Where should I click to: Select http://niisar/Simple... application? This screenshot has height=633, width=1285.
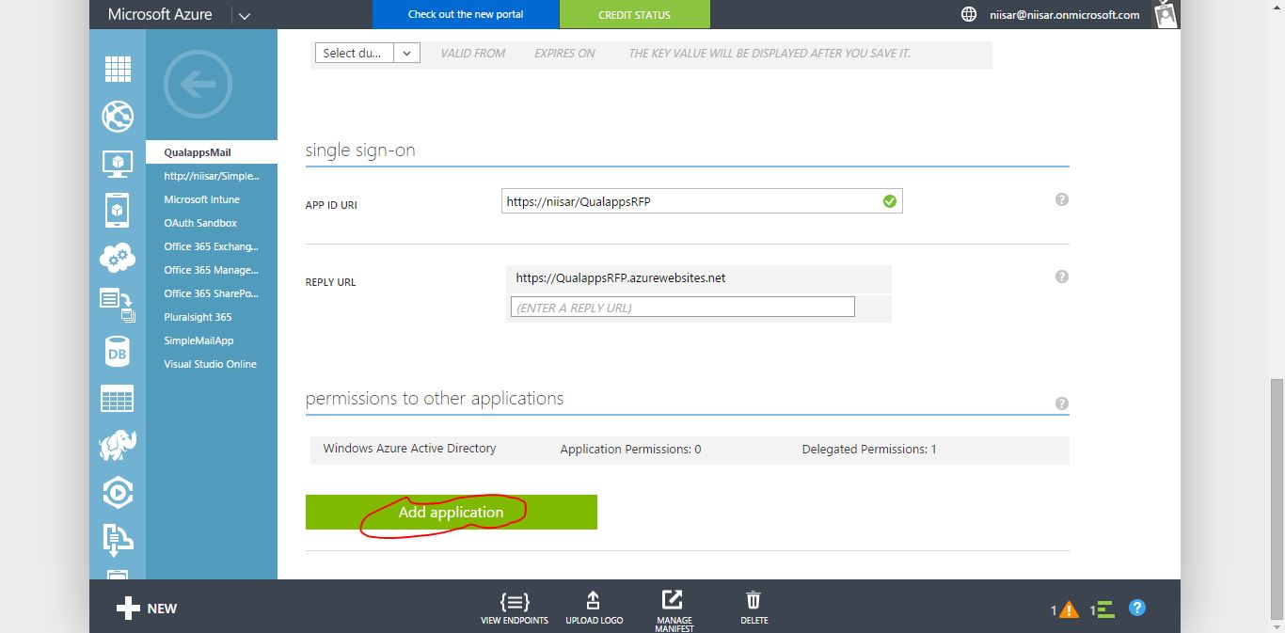click(x=212, y=176)
